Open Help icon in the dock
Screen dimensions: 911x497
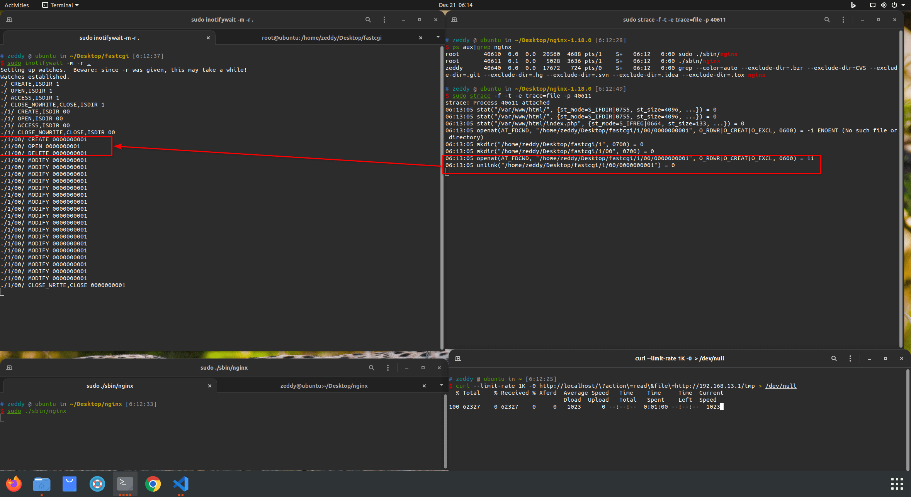coord(97,483)
